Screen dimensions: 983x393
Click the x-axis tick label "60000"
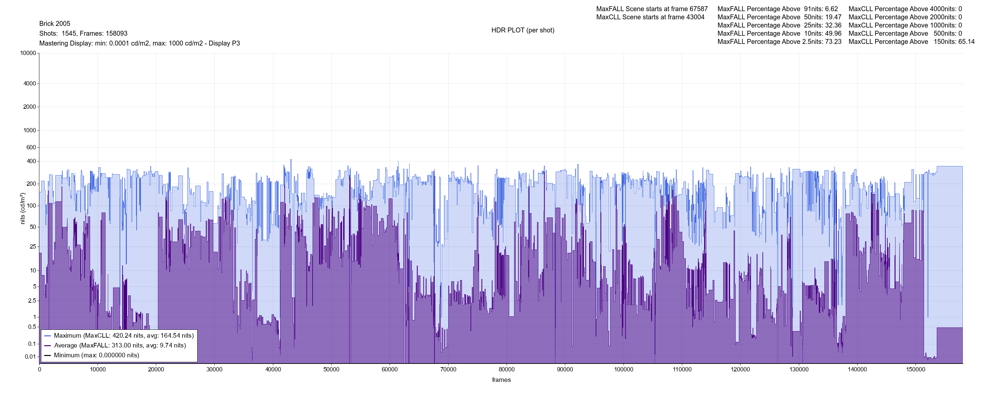coord(390,369)
